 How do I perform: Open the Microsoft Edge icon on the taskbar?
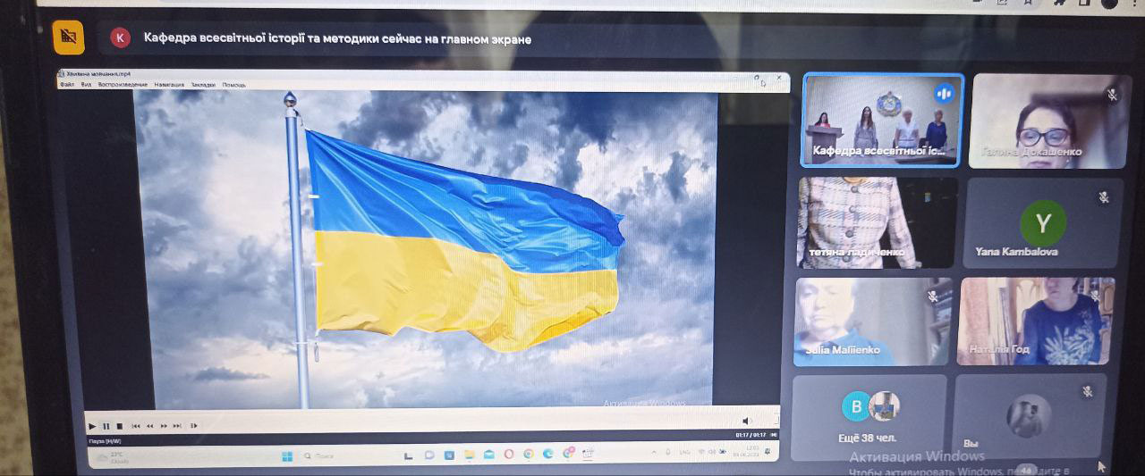[548, 455]
